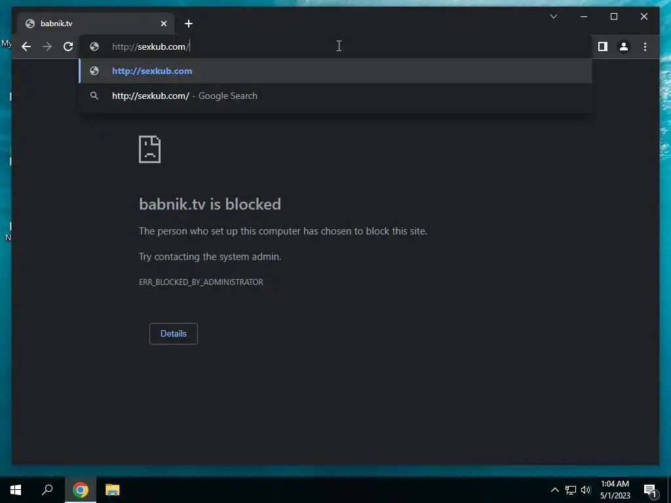The width and height of the screenshot is (671, 503).
Task: Click the Details button
Action: 173,333
